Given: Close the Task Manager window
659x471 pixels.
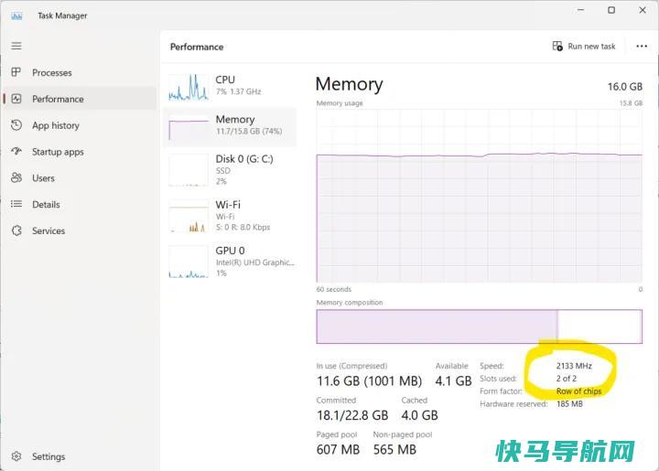Looking at the screenshot, I should pos(643,10).
